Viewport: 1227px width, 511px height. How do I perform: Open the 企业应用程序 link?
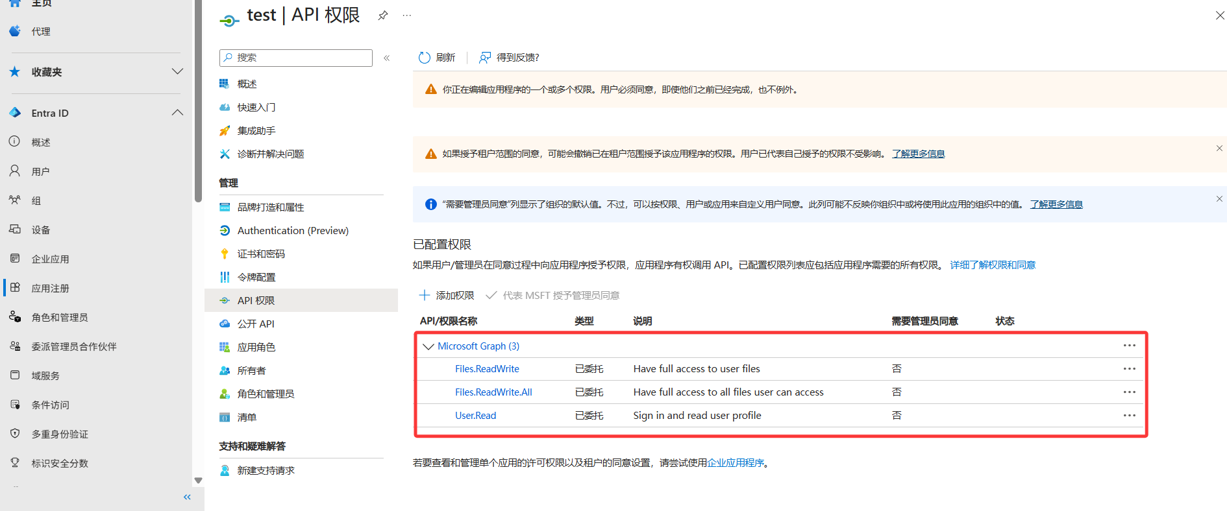pos(736,463)
